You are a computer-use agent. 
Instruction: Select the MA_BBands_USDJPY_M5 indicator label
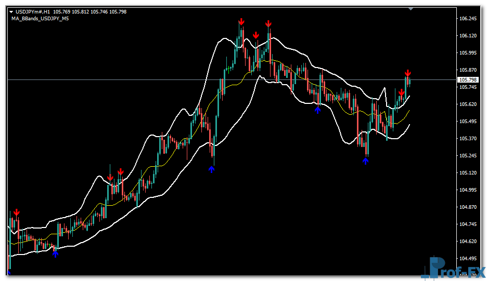click(x=40, y=18)
